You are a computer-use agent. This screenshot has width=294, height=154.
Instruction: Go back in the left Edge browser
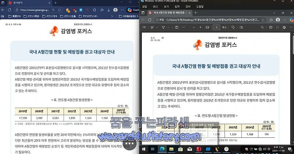click(x=3, y=10)
